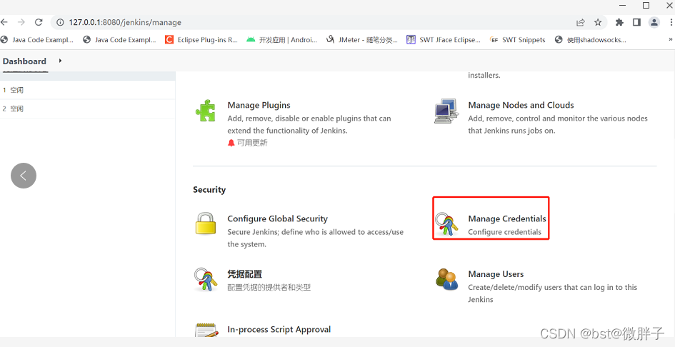Click the Manage Plugins puzzle piece icon
The width and height of the screenshot is (675, 347).
(205, 111)
